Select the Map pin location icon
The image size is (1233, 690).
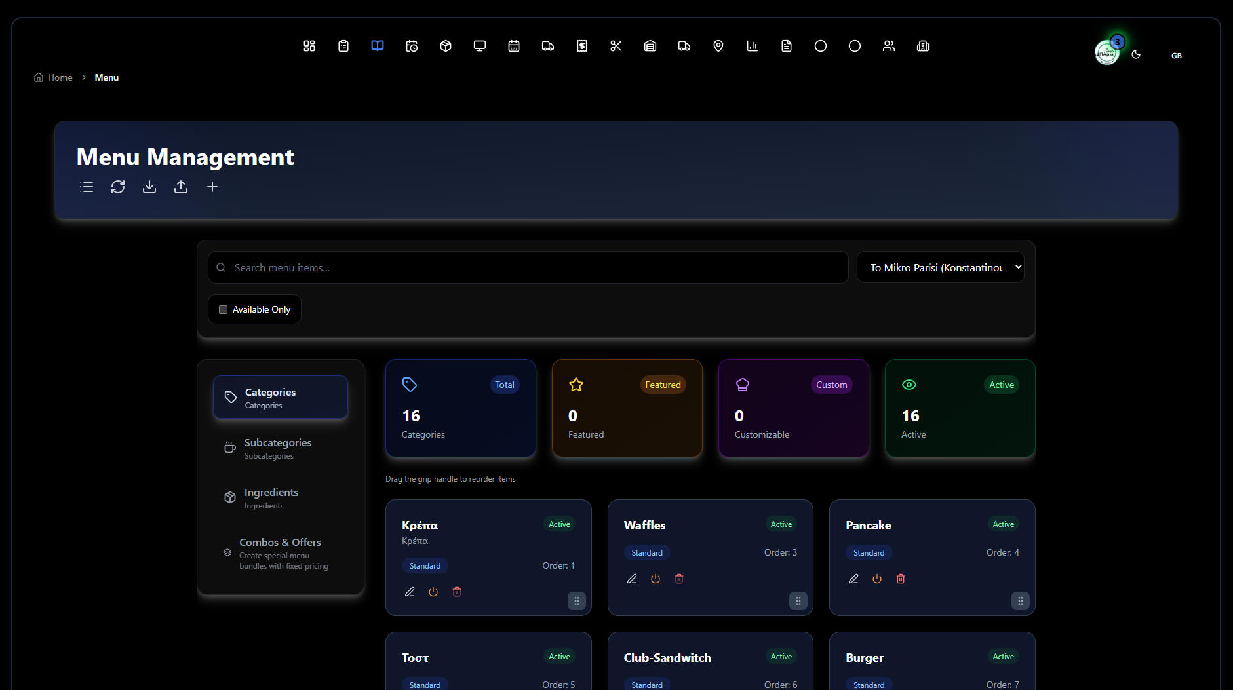718,46
